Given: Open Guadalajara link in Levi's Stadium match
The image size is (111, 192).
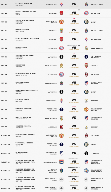Looking at the screenshot, I should [x=97, y=31].
